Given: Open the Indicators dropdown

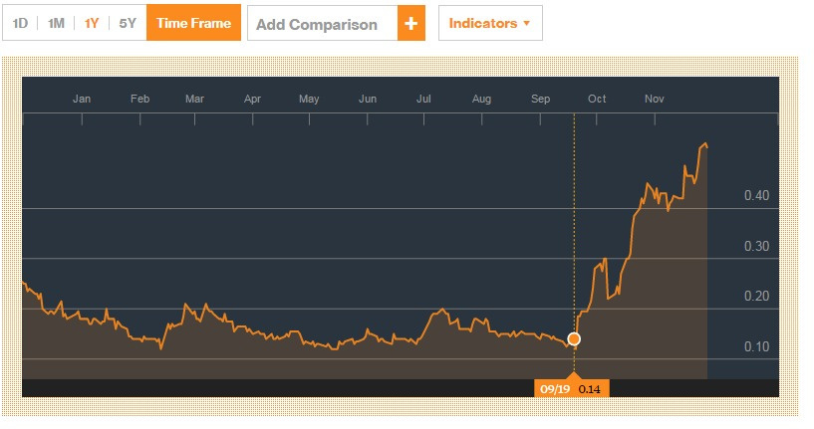Looking at the screenshot, I should [x=489, y=23].
